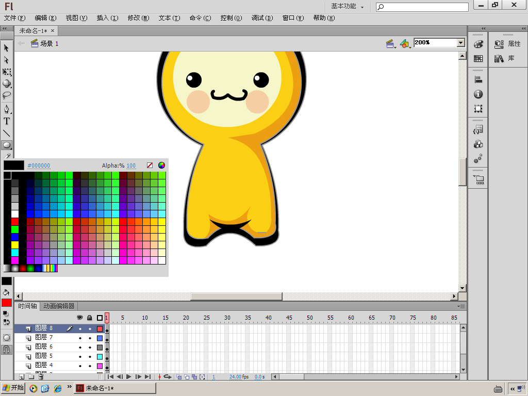Select the Lasso tool
The width and height of the screenshot is (528, 396).
[x=6, y=95]
